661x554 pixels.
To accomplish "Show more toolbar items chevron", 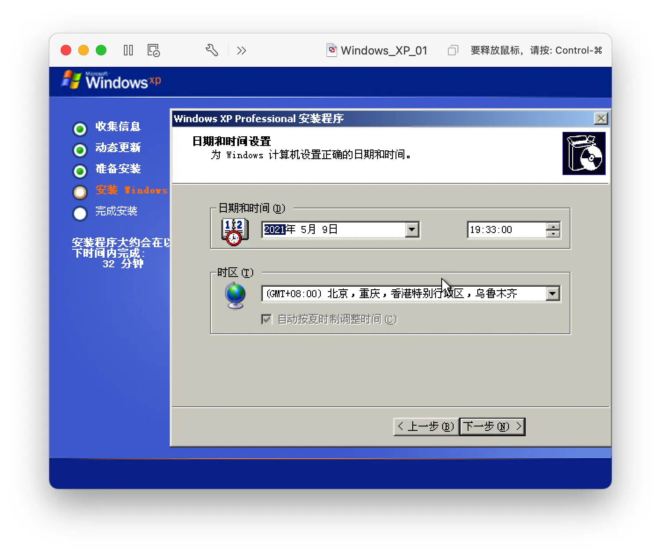I will tap(241, 51).
